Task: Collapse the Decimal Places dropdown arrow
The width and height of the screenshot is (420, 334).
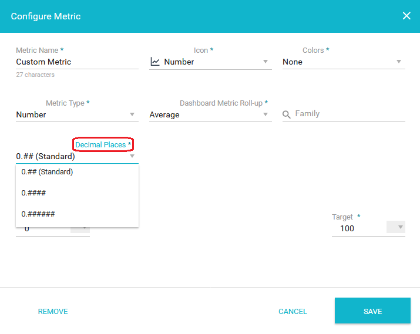Action: coord(132,156)
